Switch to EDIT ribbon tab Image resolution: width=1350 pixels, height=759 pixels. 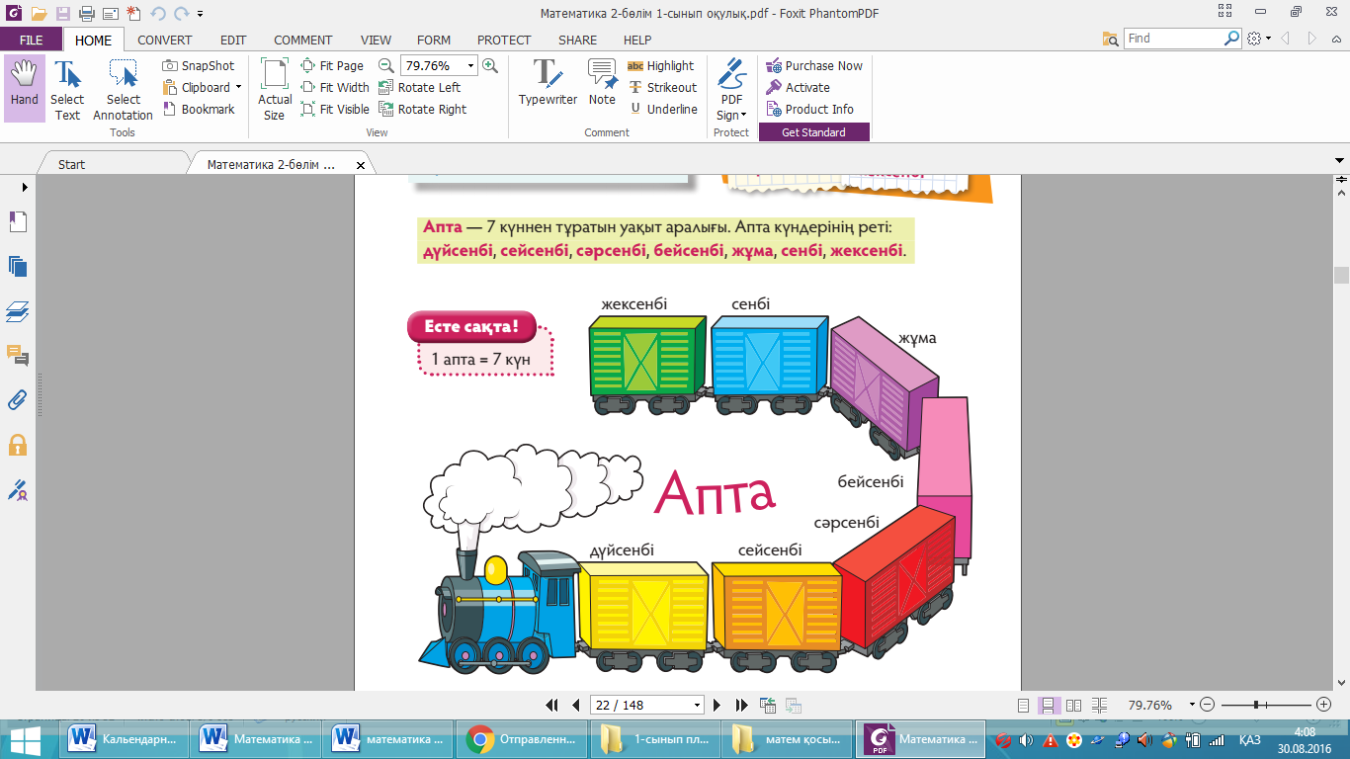pyautogui.click(x=233, y=41)
